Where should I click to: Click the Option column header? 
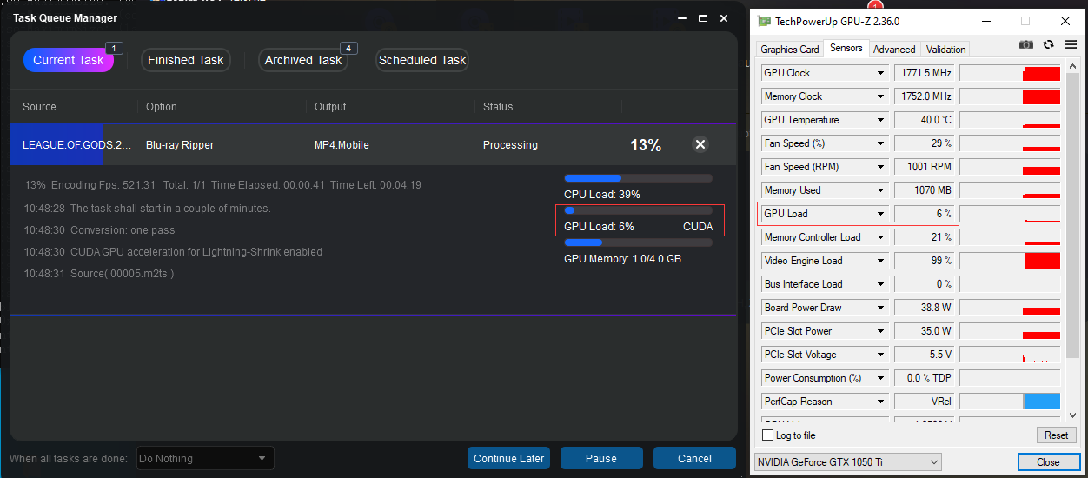(162, 107)
